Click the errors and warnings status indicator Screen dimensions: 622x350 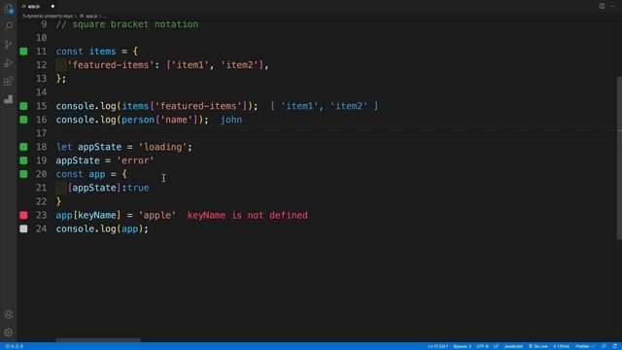coord(15,346)
